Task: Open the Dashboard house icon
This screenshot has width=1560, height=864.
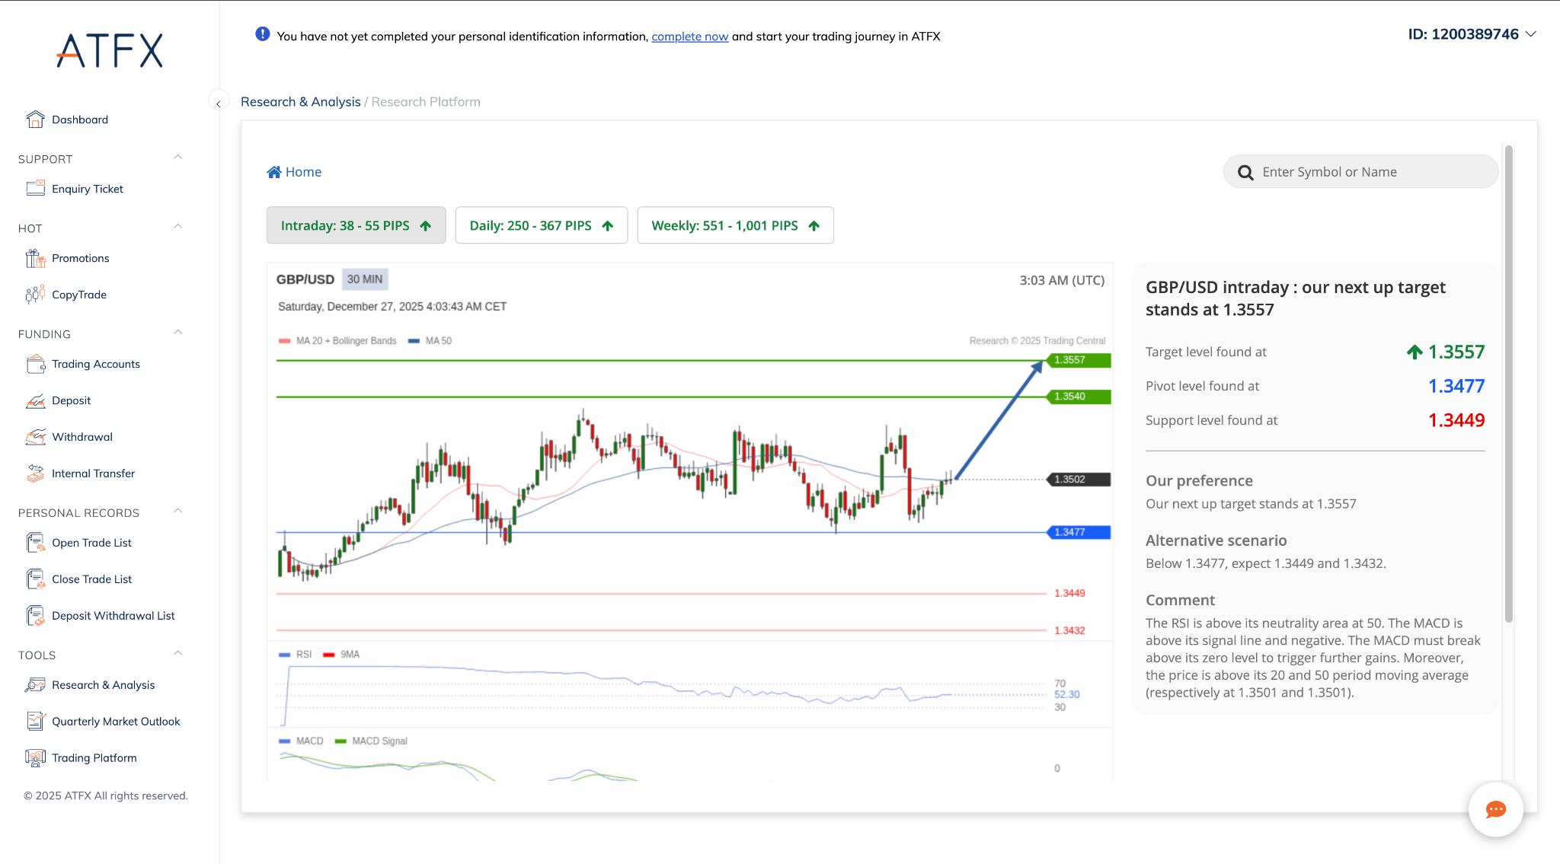Action: click(x=35, y=120)
